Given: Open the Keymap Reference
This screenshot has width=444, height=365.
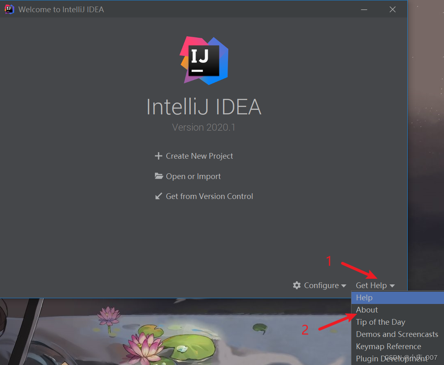Looking at the screenshot, I should [388, 346].
